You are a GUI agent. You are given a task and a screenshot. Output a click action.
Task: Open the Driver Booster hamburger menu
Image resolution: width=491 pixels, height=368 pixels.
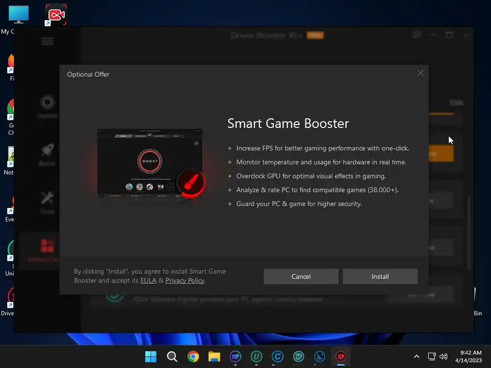pos(47,41)
